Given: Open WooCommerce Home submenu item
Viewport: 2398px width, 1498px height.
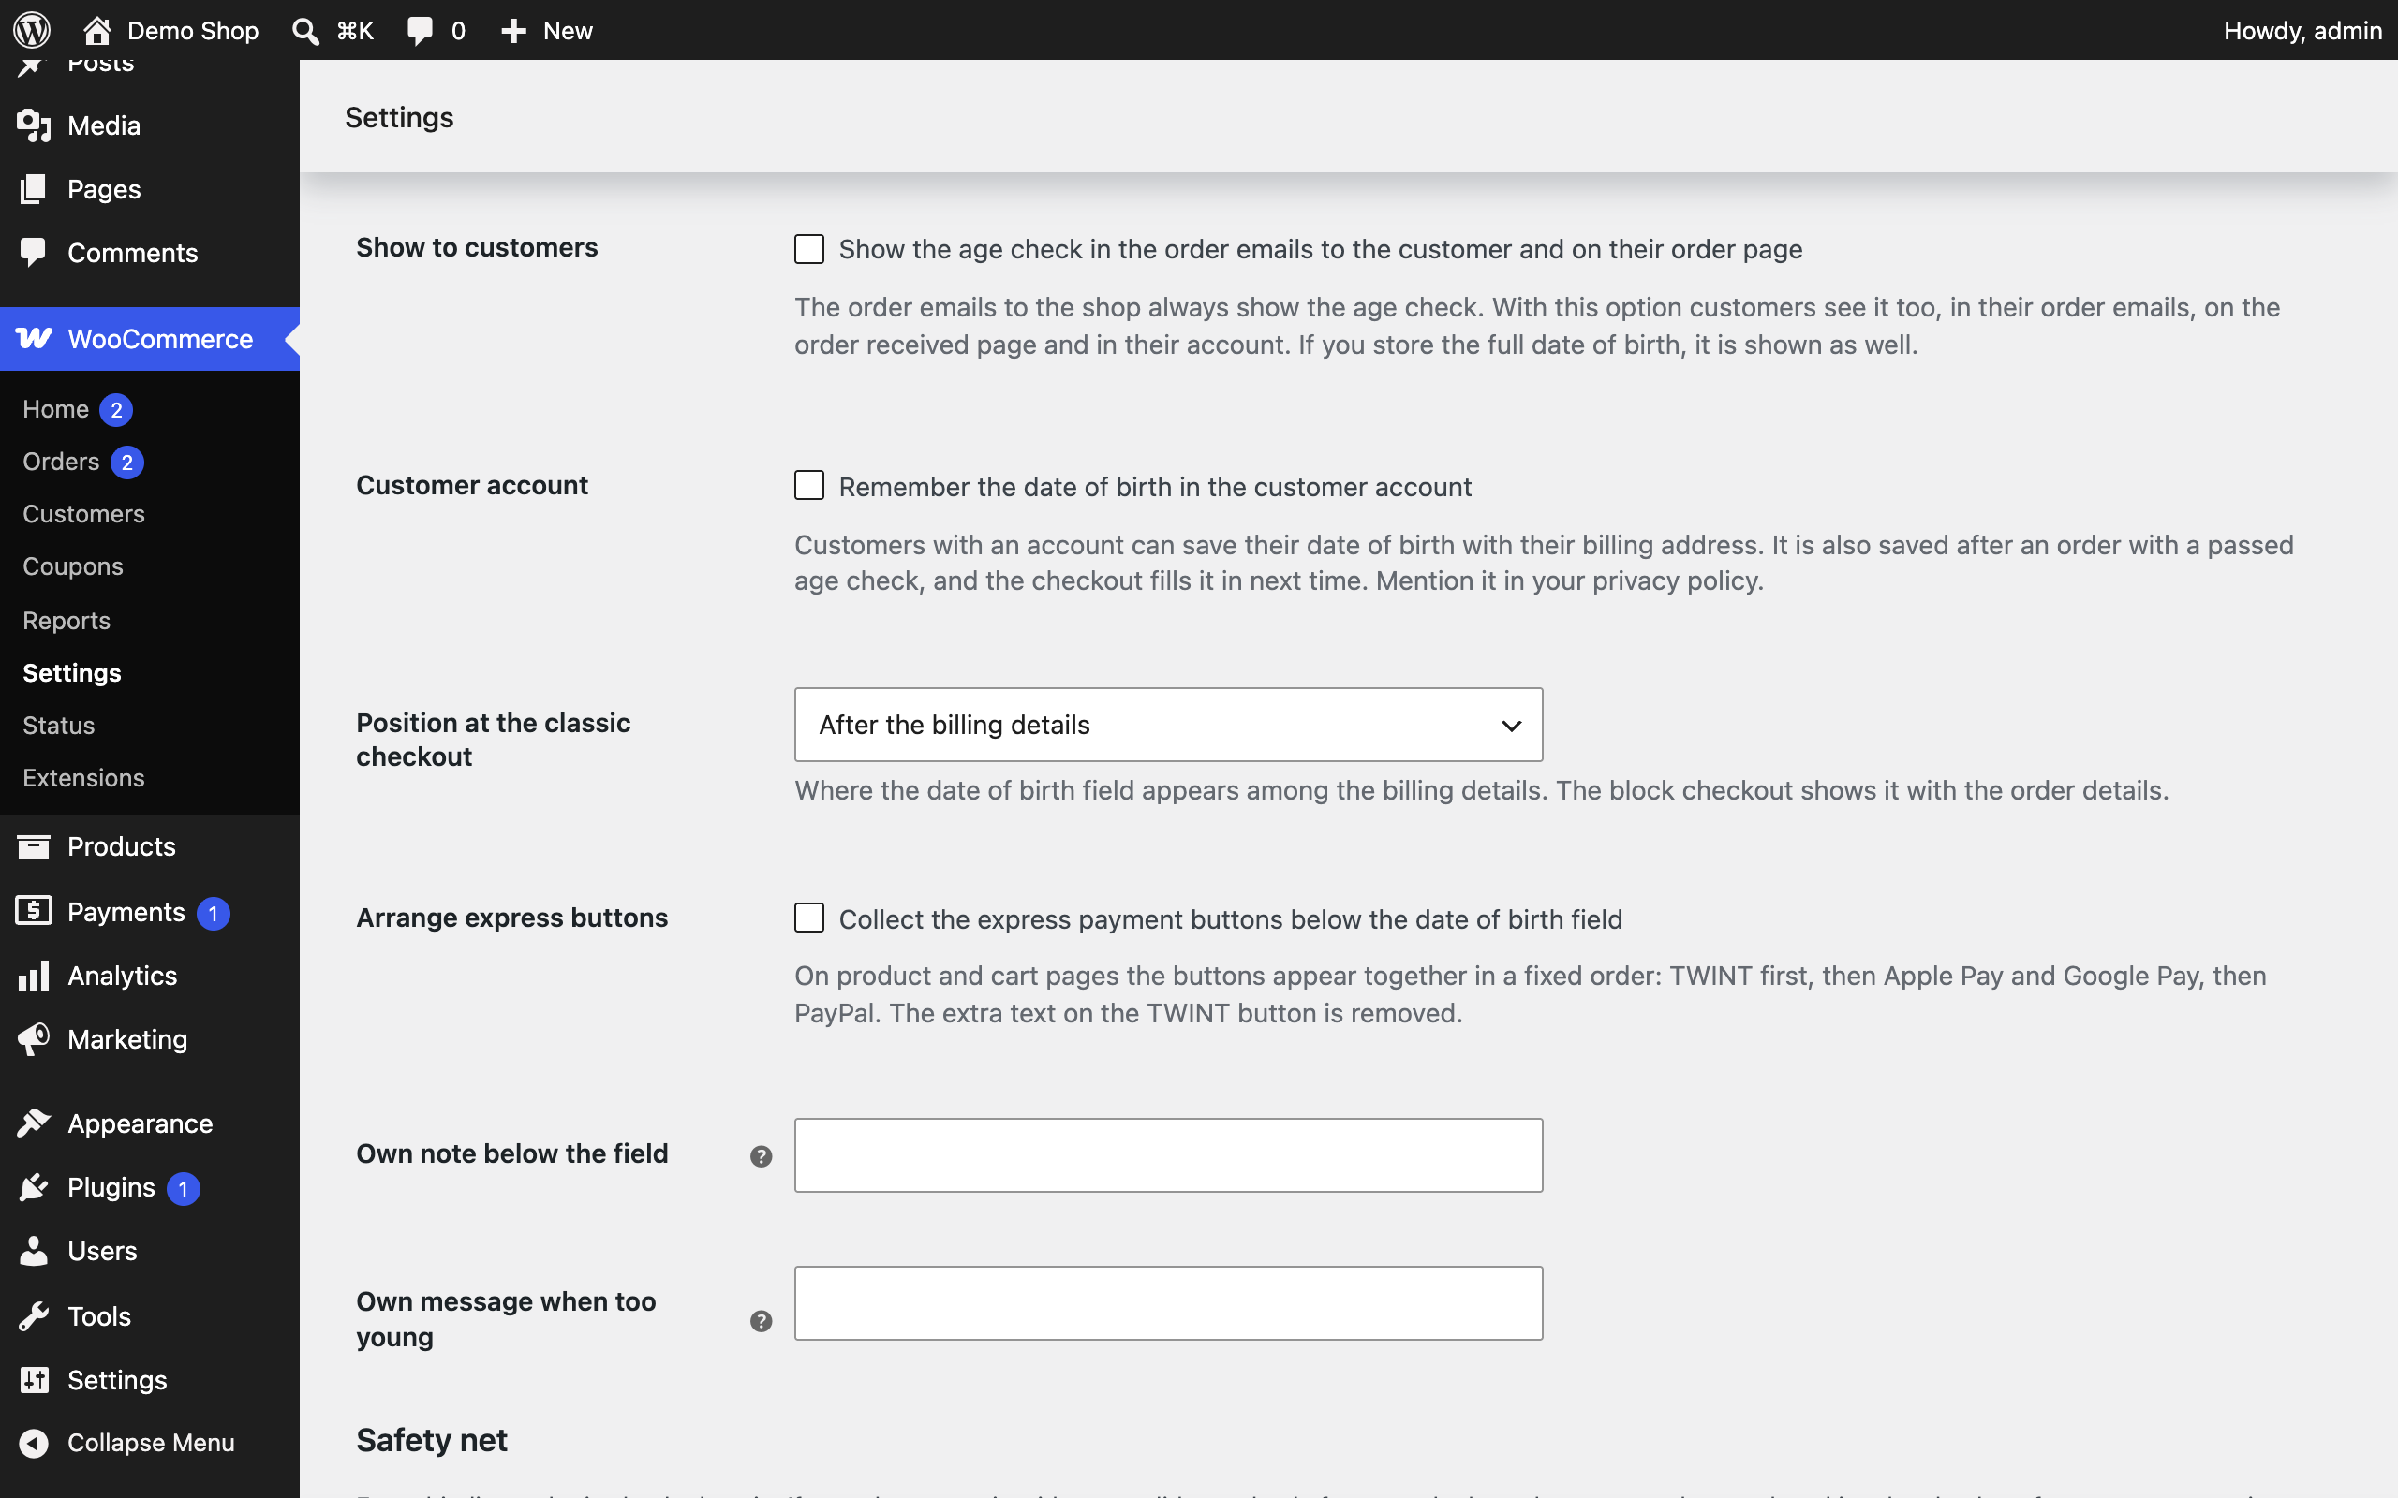Looking at the screenshot, I should pyautogui.click(x=56, y=409).
